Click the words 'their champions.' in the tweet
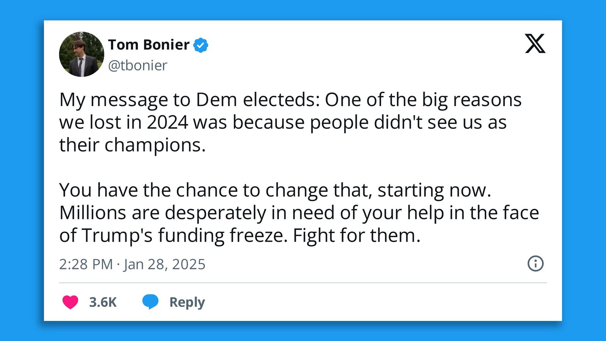This screenshot has width=606, height=341. (132, 145)
